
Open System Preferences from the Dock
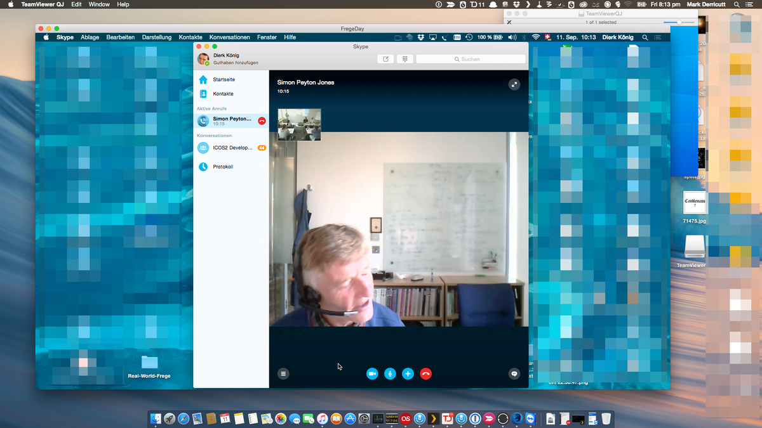coord(364,418)
